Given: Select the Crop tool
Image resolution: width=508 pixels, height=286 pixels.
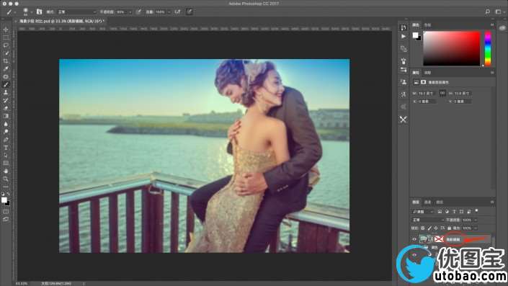Looking at the screenshot, I should click(x=6, y=61).
